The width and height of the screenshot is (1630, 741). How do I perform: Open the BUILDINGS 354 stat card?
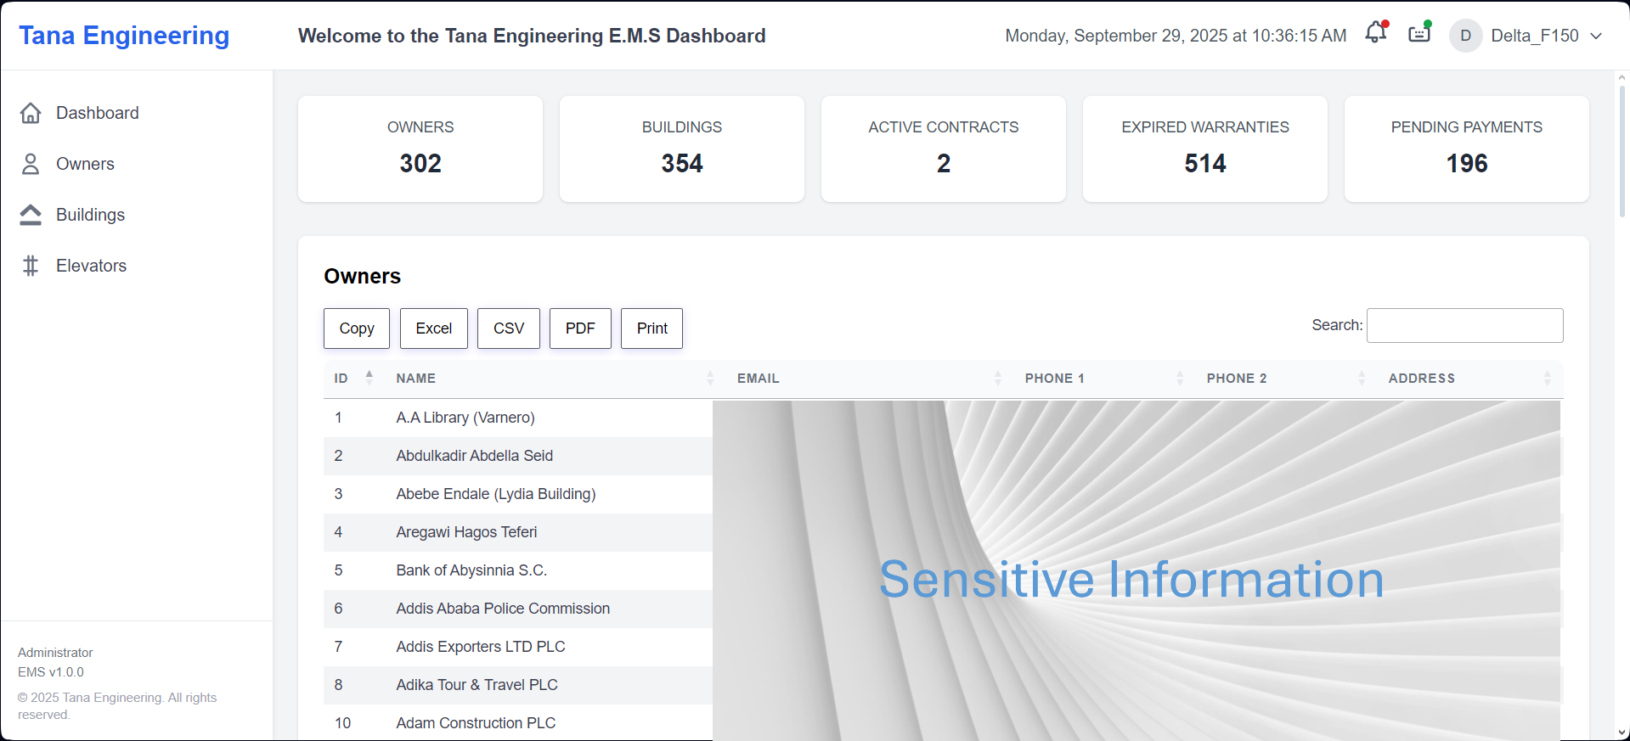click(682, 149)
